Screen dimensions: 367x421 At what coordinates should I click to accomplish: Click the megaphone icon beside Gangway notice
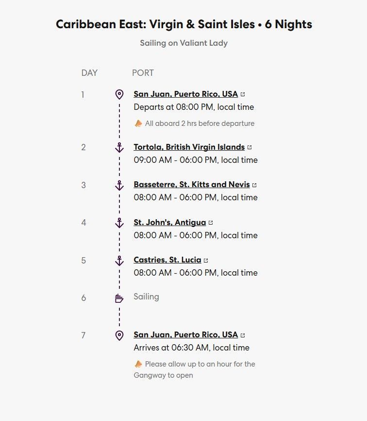tap(138, 364)
